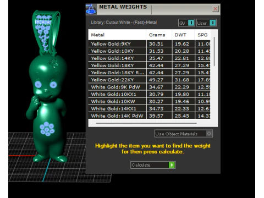
Task: Click the 34.67 grams value
Action: click(x=156, y=87)
